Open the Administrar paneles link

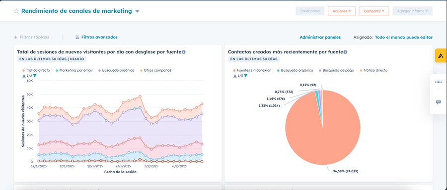coord(320,37)
